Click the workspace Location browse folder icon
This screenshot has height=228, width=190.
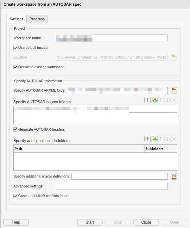pos(174,57)
